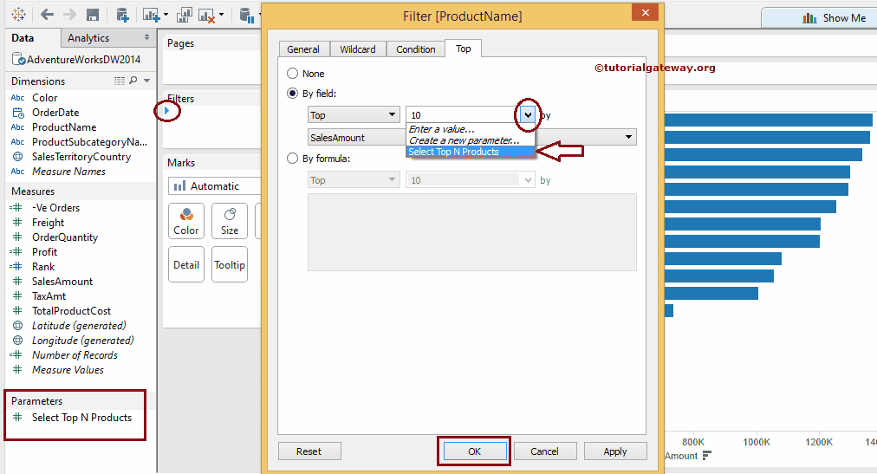Create a new worksheet chart-plus icon
This screenshot has width=877, height=474.
[x=151, y=16]
